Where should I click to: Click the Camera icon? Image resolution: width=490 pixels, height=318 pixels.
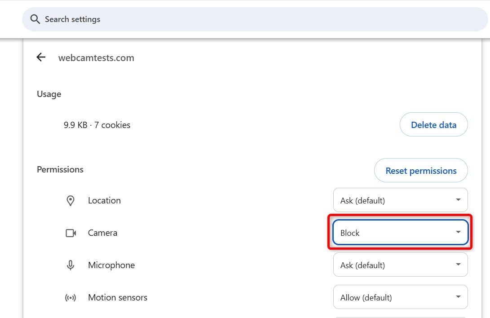coord(71,233)
